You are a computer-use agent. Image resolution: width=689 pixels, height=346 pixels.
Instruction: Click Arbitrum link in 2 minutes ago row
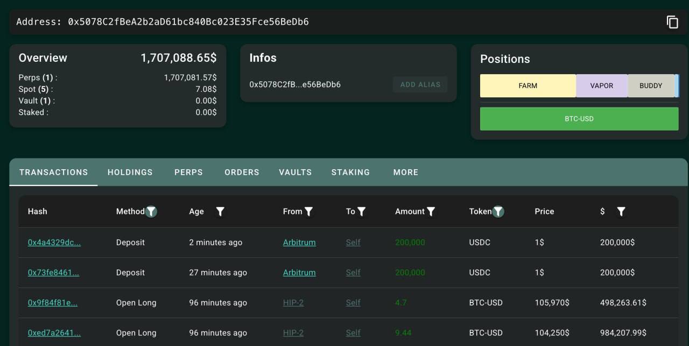(299, 242)
